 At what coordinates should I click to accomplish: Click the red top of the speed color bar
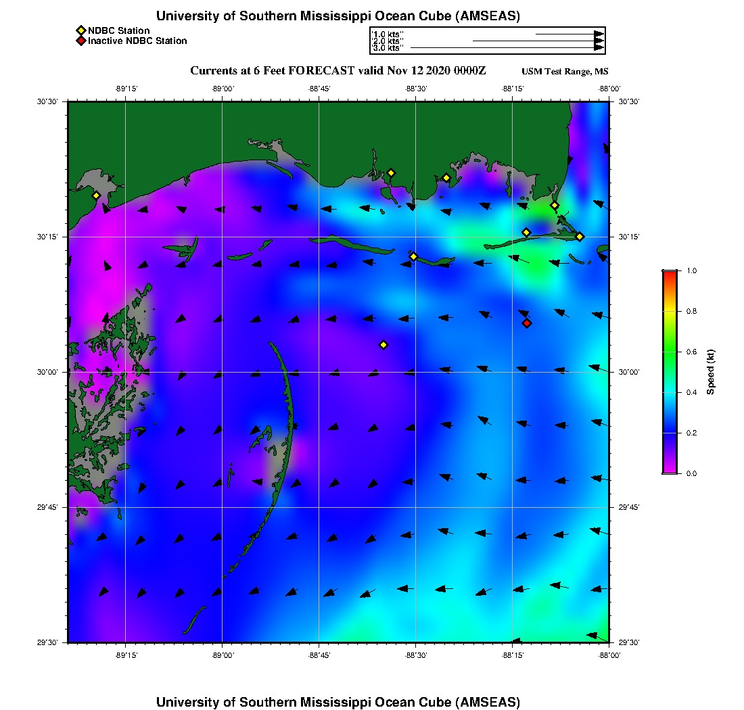point(670,275)
